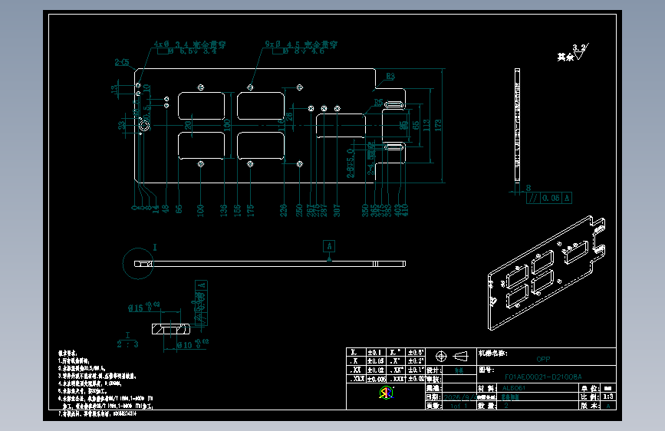This screenshot has height=431, width=665.
Task: Click the surface roughness 3.2 symbol
Action: pos(580,51)
